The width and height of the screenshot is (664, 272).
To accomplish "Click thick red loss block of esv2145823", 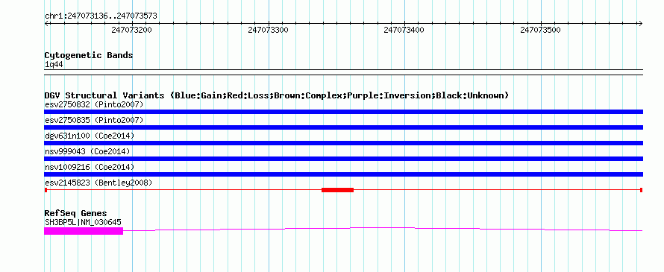I will point(337,190).
